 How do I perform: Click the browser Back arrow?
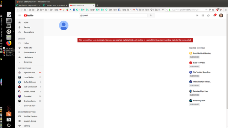tap(18, 10)
